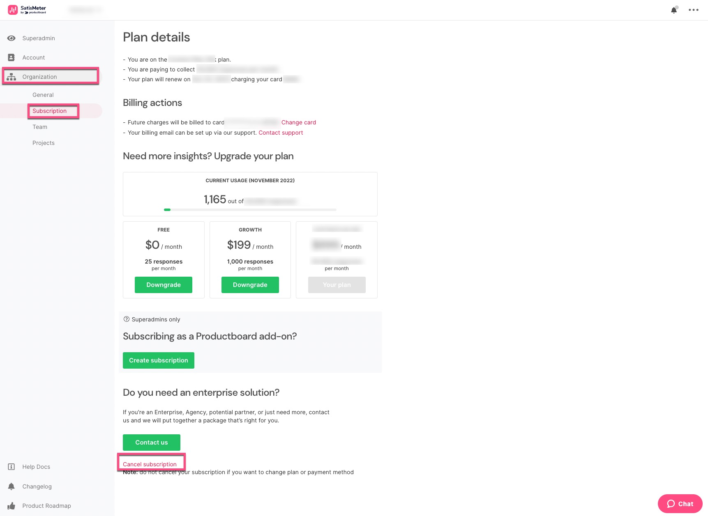
Task: Downgrade to the Growth $199 plan
Action: pyautogui.click(x=250, y=285)
